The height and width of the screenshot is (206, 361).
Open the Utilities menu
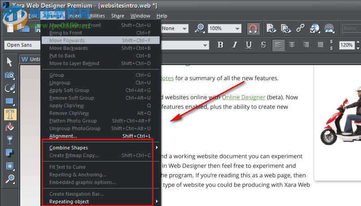pos(96,16)
